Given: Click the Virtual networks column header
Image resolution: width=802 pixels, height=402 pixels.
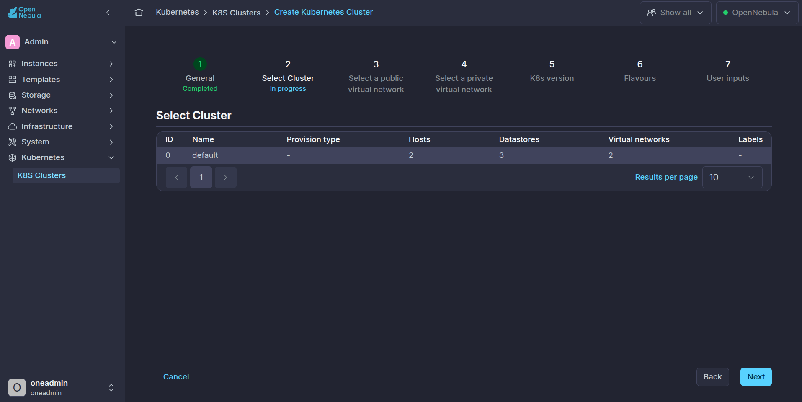Looking at the screenshot, I should [x=639, y=139].
